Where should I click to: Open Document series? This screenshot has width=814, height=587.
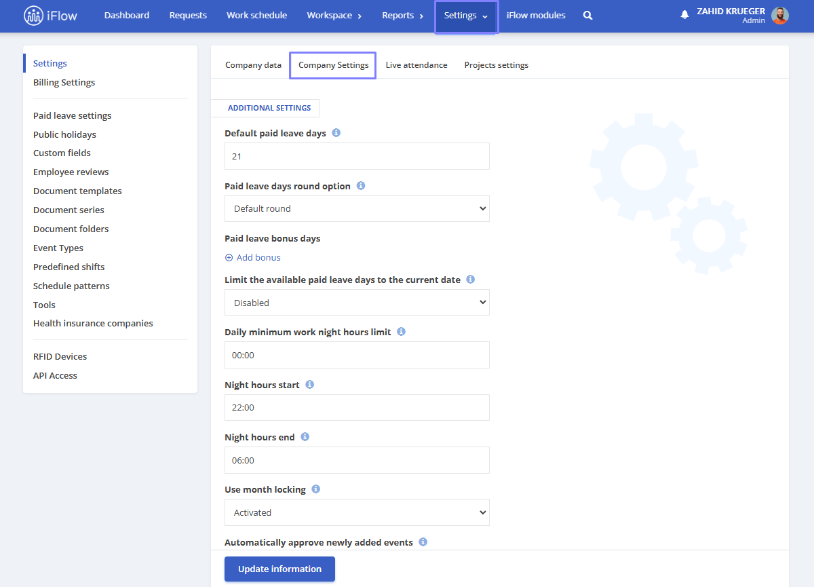69,210
